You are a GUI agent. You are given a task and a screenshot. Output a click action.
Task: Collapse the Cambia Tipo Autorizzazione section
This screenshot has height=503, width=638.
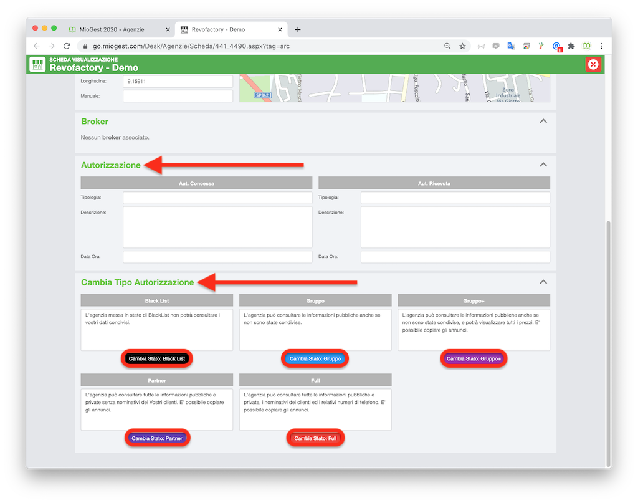tap(543, 282)
